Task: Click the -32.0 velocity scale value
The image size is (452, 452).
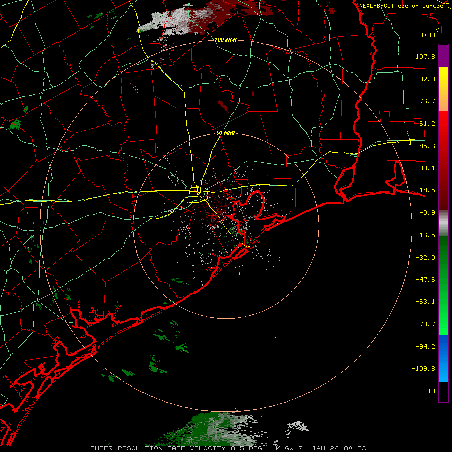Action: pos(425,258)
